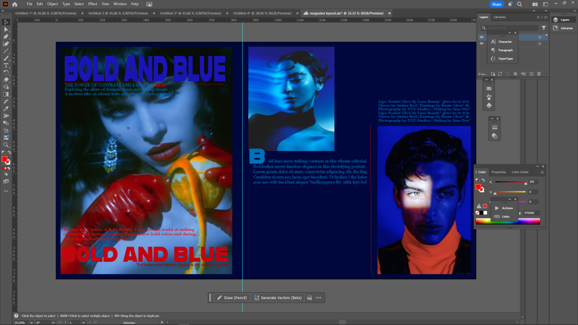578x325 pixels.
Task: Click the top layer's target circle
Action: 539,37
